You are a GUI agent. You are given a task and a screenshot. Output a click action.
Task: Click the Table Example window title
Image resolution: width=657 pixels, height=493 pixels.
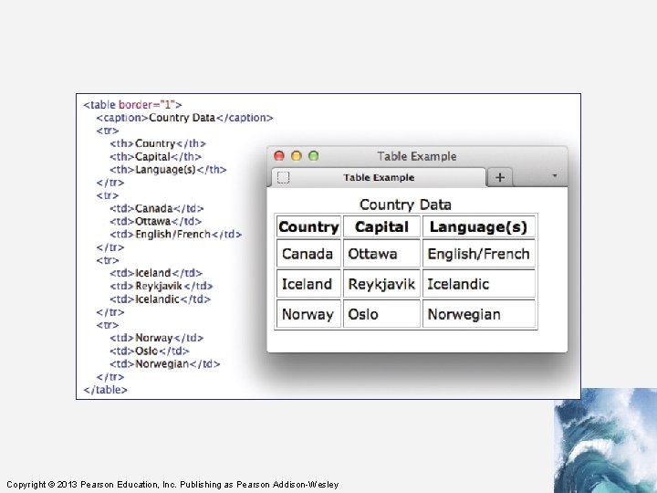tap(416, 156)
